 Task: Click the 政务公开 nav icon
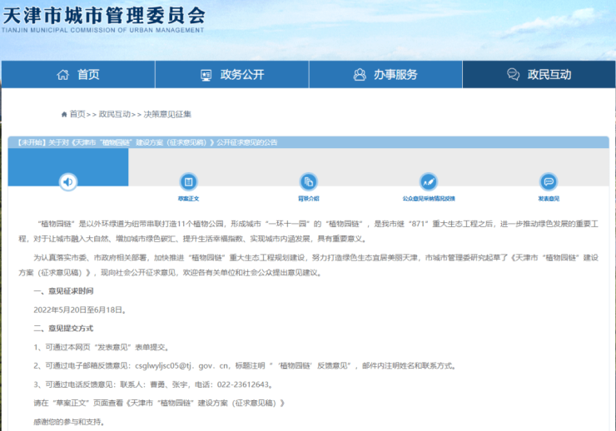coord(206,75)
